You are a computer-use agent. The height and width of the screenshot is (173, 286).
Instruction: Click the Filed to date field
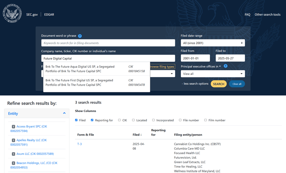click(230, 58)
